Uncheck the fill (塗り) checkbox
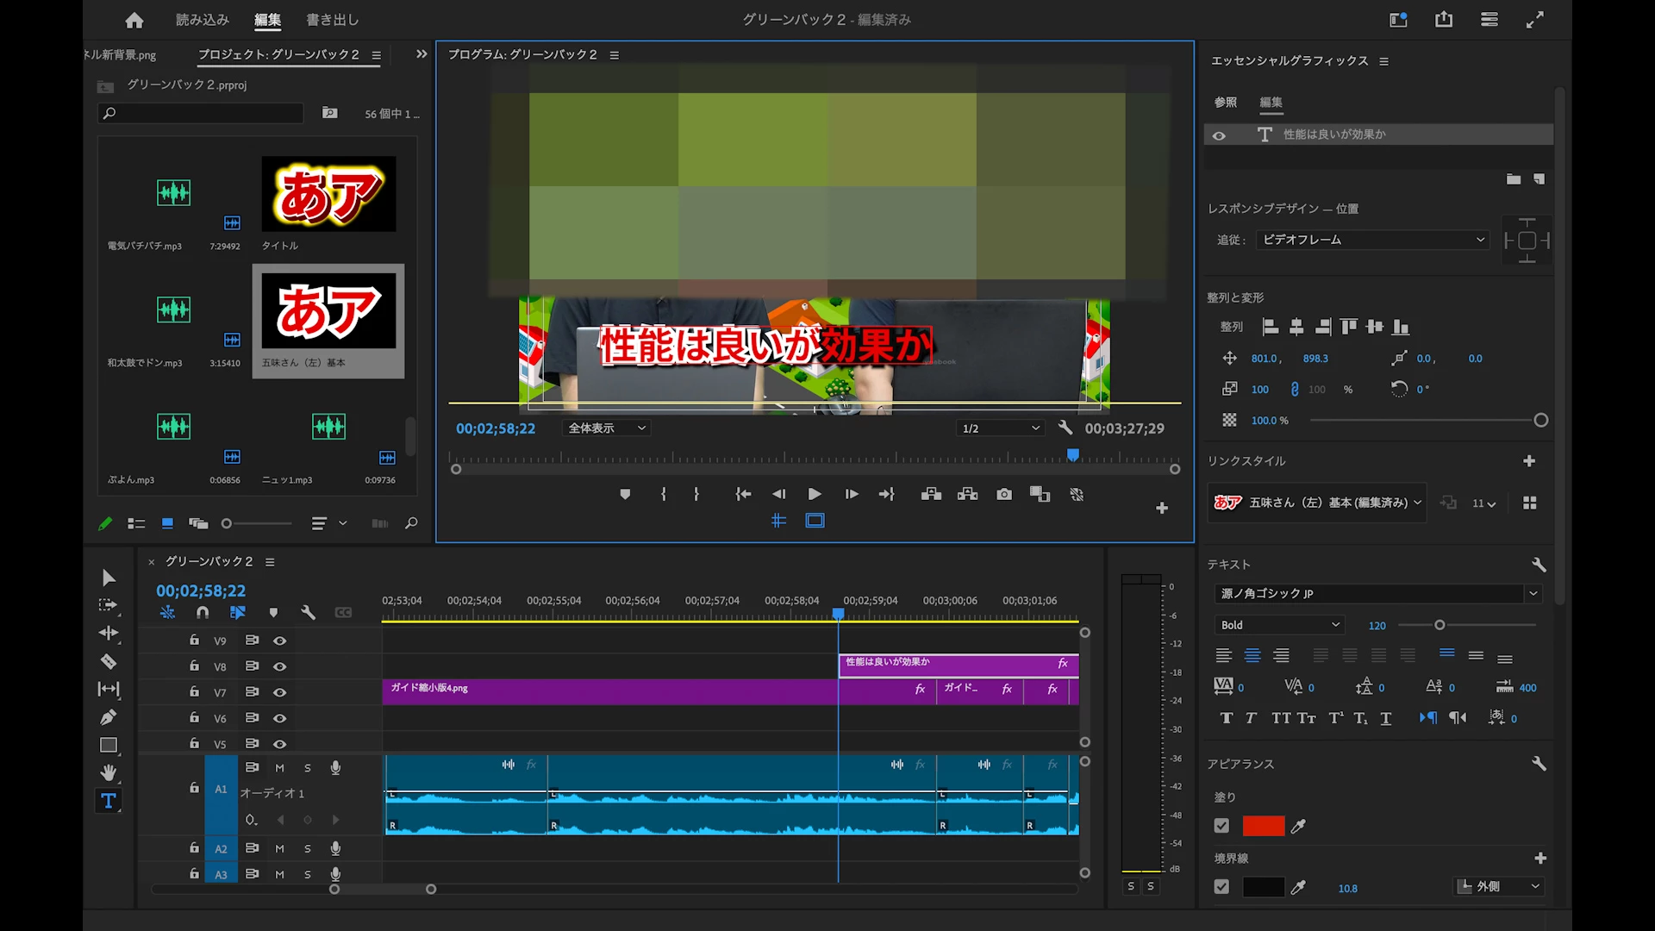Image resolution: width=1655 pixels, height=931 pixels. [1221, 826]
